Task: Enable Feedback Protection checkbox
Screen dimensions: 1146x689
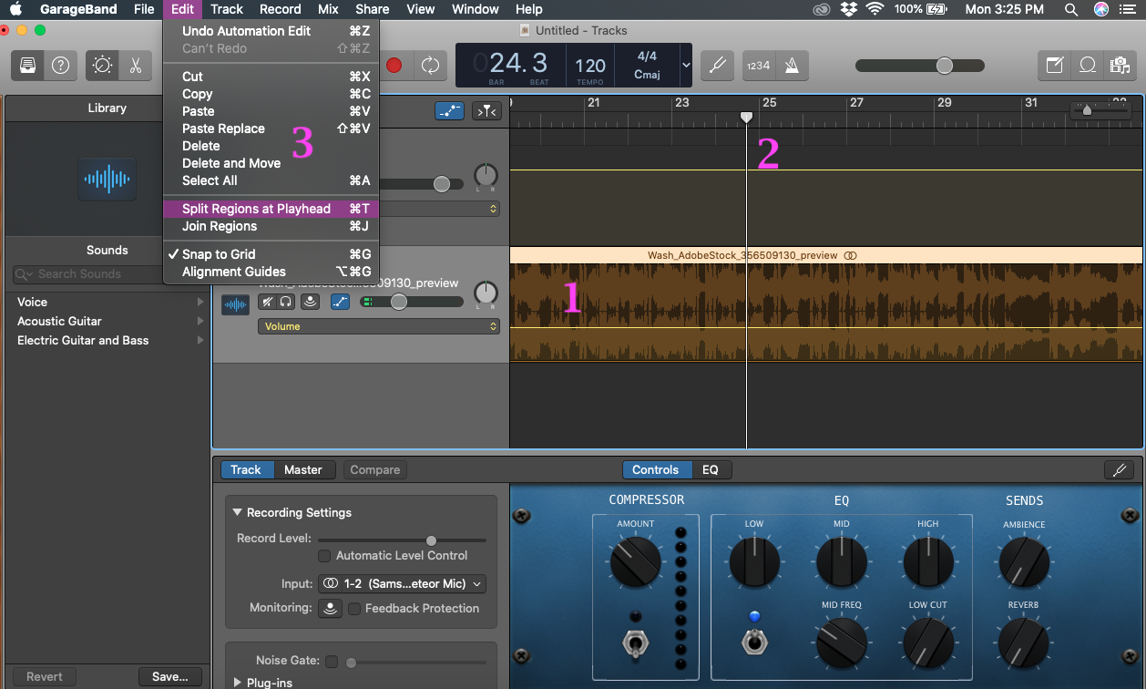Action: (355, 609)
